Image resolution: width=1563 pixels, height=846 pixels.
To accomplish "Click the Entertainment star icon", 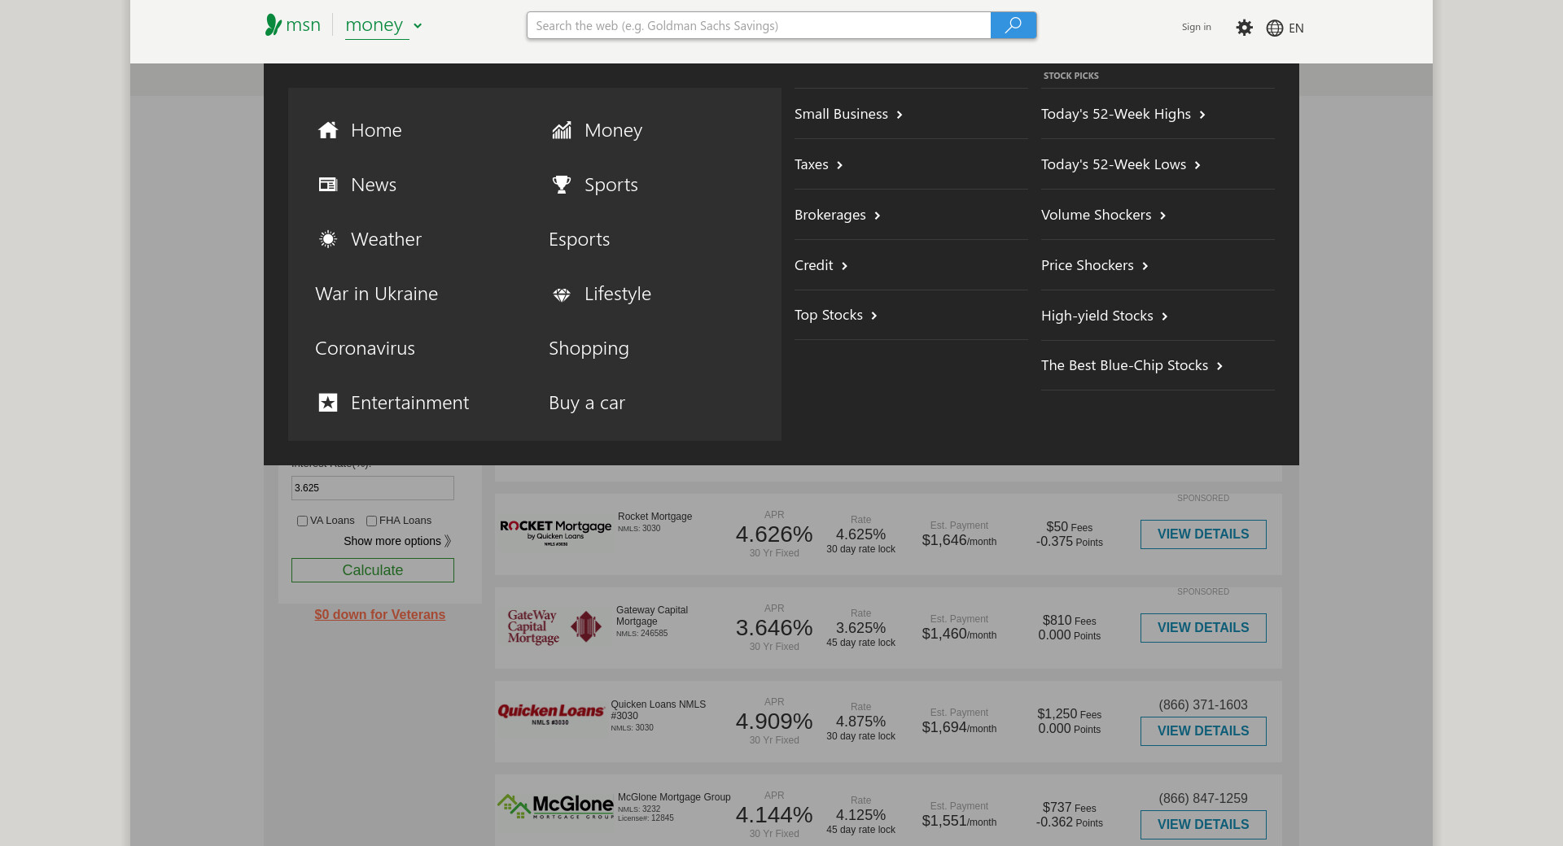I will click(328, 403).
